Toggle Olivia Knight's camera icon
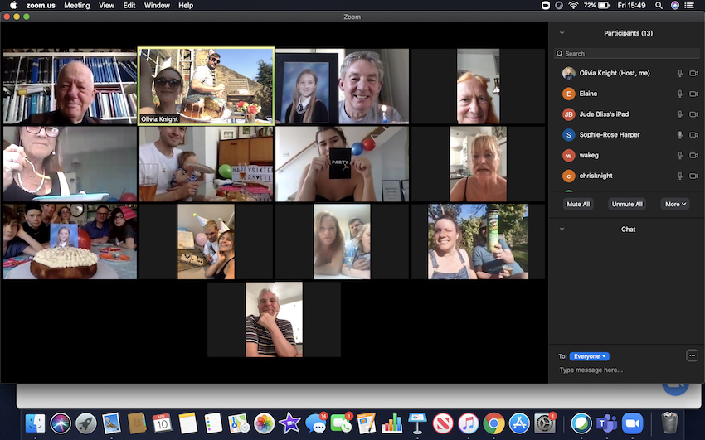The image size is (705, 440). click(x=693, y=73)
